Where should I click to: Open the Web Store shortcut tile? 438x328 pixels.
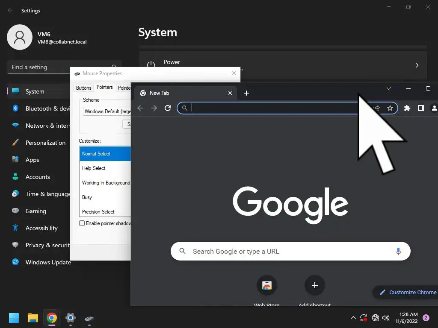tap(267, 285)
